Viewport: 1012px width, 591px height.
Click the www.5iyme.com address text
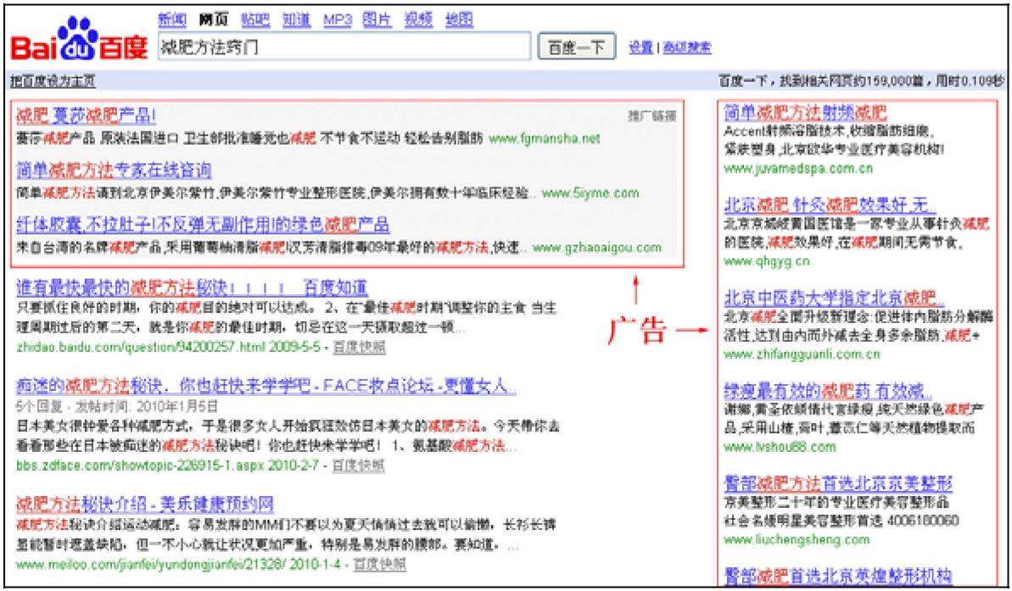590,193
